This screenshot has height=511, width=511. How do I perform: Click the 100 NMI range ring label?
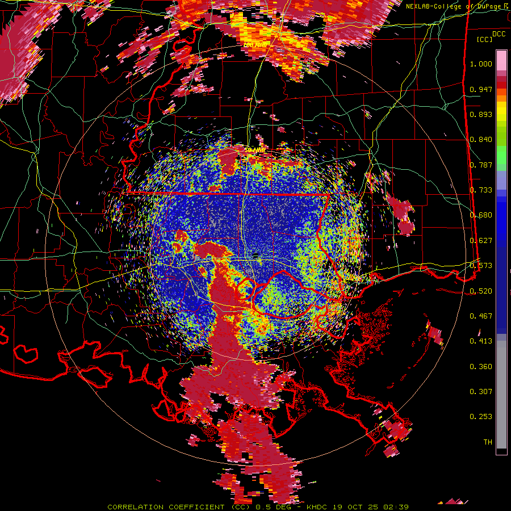255,45
